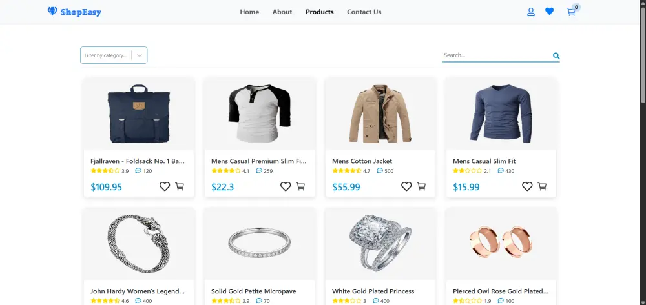This screenshot has height=305, width=646.
Task: Add Fjallraven Foldsack backpack to cart
Action: click(x=180, y=186)
